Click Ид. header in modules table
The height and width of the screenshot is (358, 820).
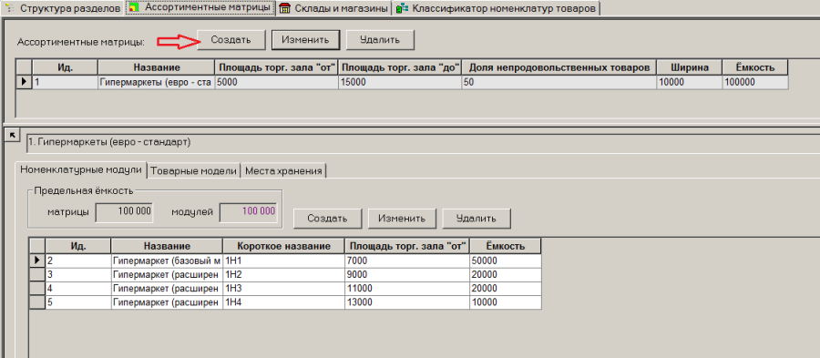click(x=78, y=246)
